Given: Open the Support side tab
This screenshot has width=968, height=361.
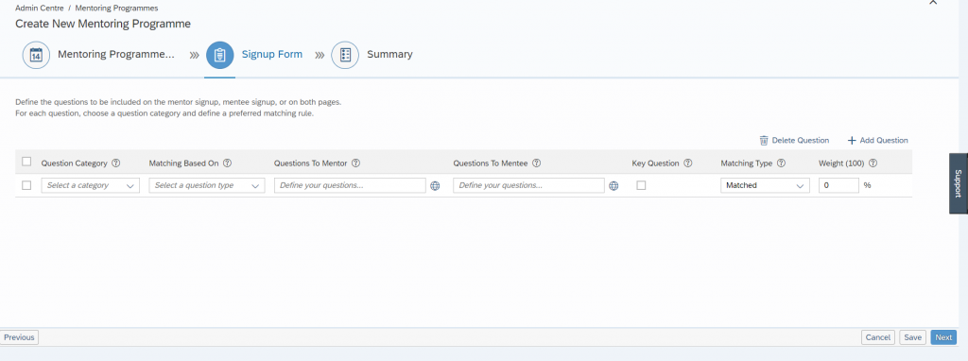Looking at the screenshot, I should coord(959,183).
